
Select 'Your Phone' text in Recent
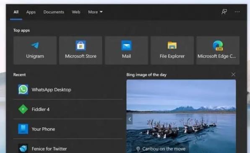43,129
